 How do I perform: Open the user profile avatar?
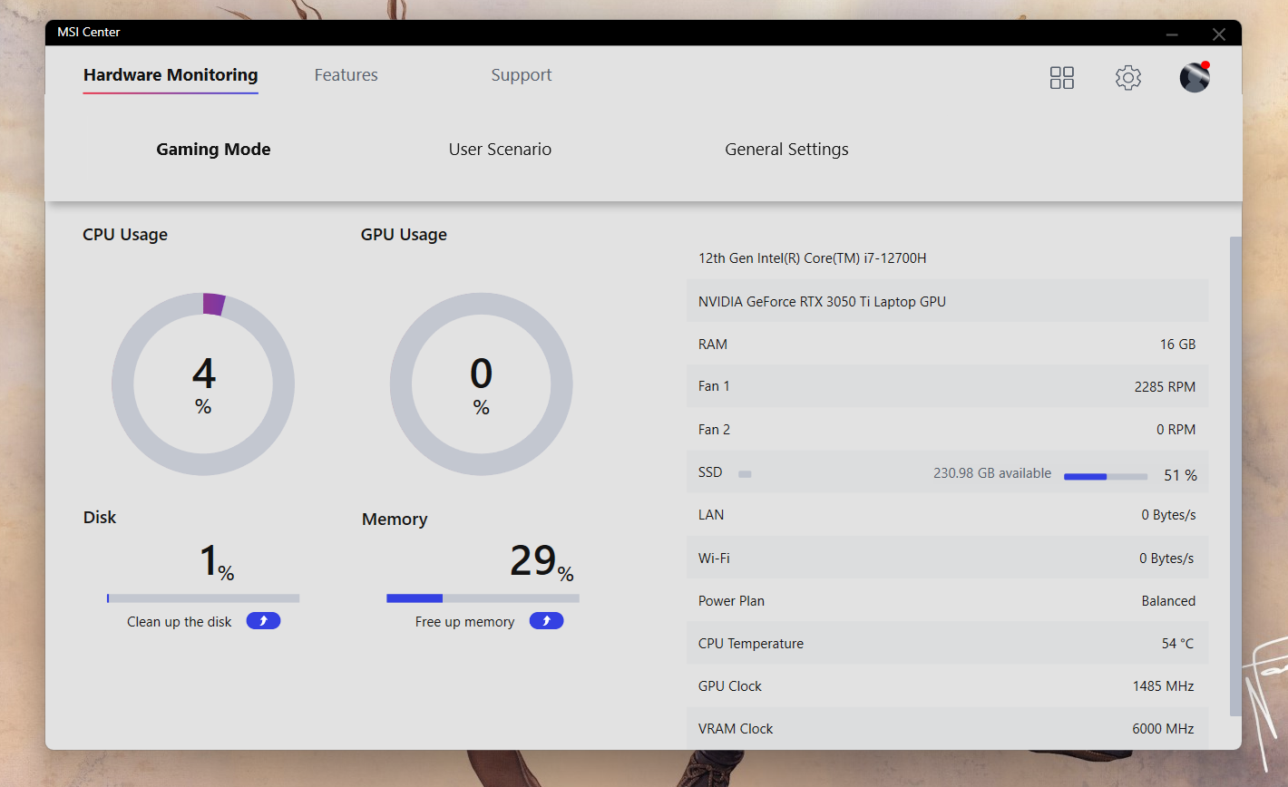click(1195, 77)
